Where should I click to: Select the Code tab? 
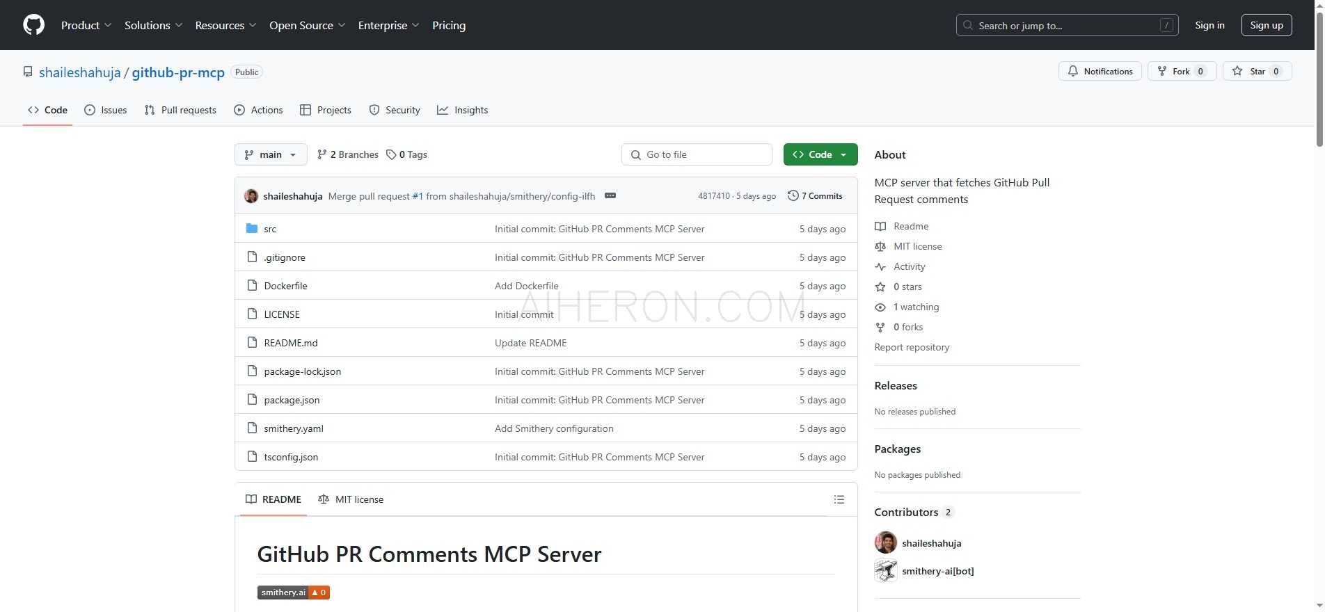(x=47, y=110)
